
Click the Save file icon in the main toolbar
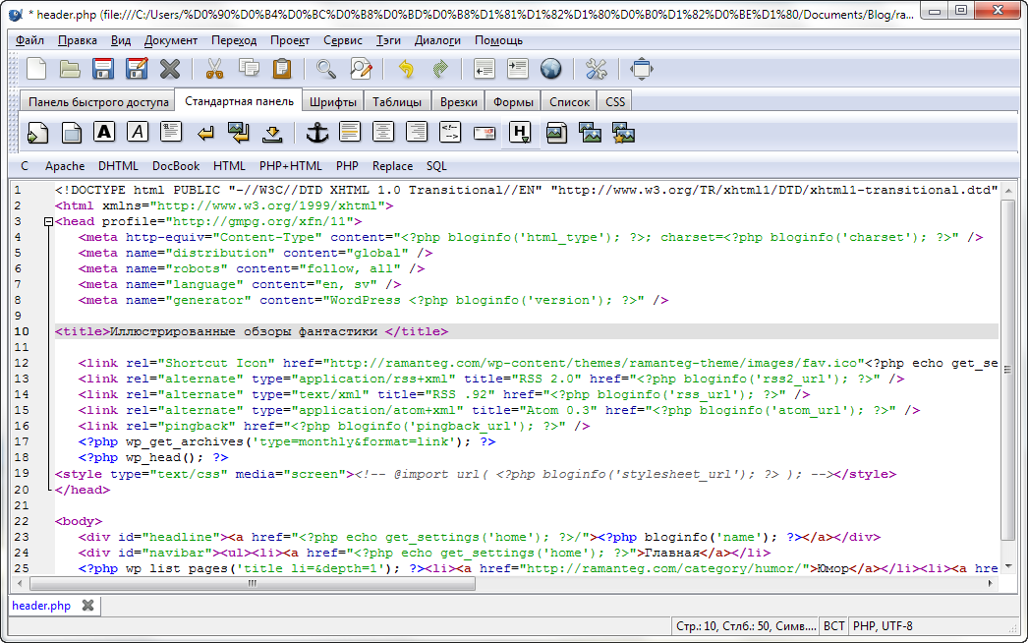(x=103, y=69)
